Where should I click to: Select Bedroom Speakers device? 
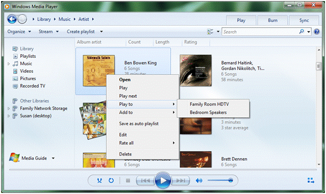[213, 112]
